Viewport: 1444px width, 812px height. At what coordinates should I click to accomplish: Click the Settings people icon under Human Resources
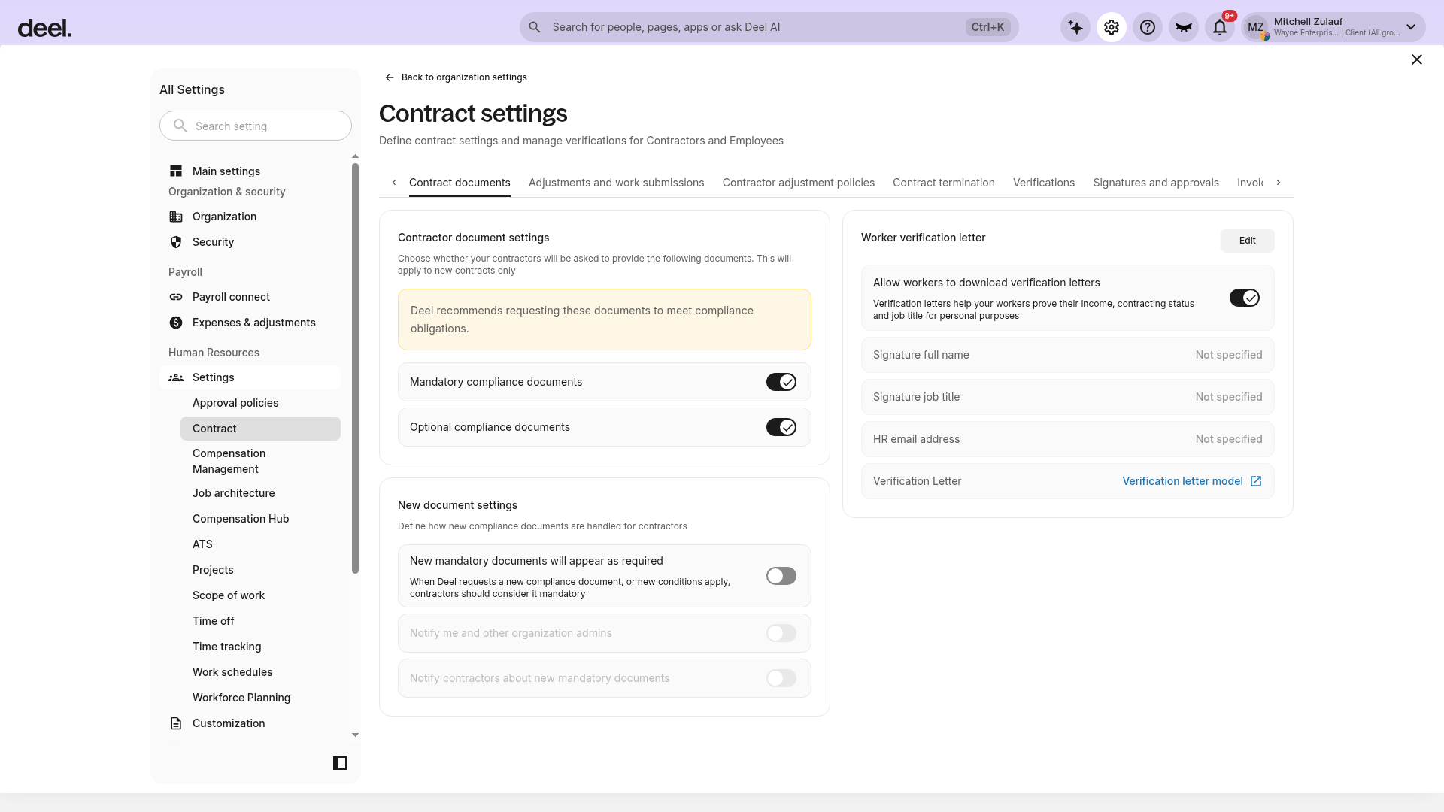click(x=176, y=377)
